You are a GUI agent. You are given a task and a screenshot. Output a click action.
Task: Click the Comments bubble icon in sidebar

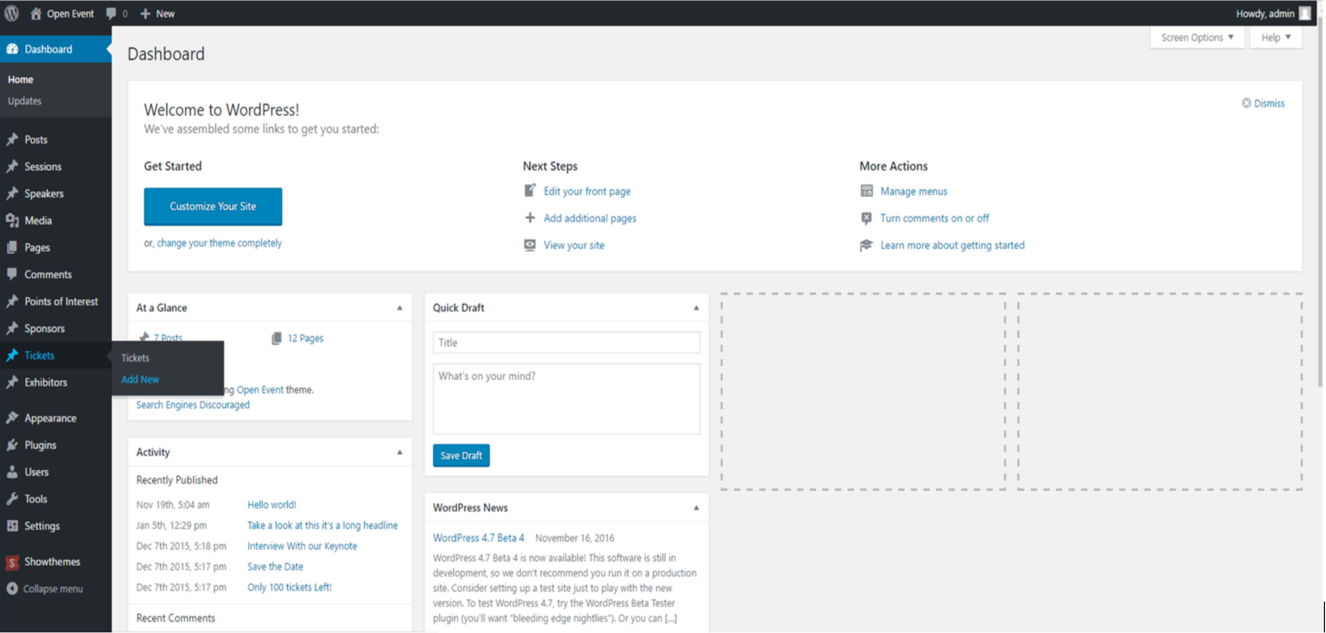coord(12,274)
